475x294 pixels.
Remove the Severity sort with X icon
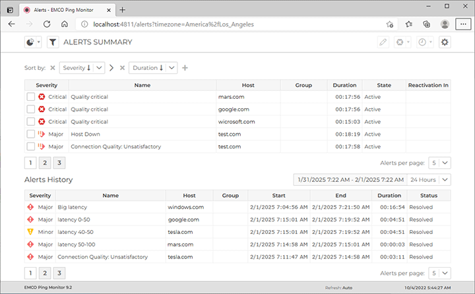pyautogui.click(x=53, y=68)
